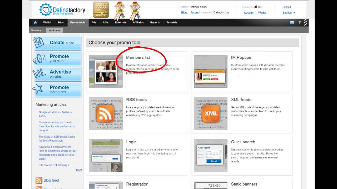Open the Login tool thumbnail
This screenshot has width=337, height=189.
(x=106, y=156)
